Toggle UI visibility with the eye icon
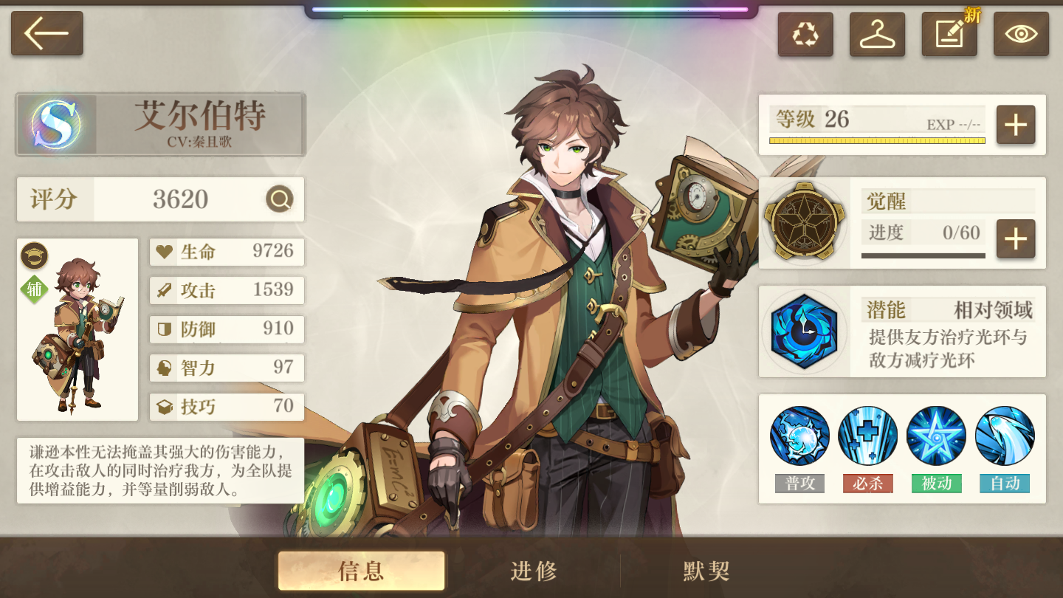This screenshot has width=1063, height=598. click(x=1021, y=34)
